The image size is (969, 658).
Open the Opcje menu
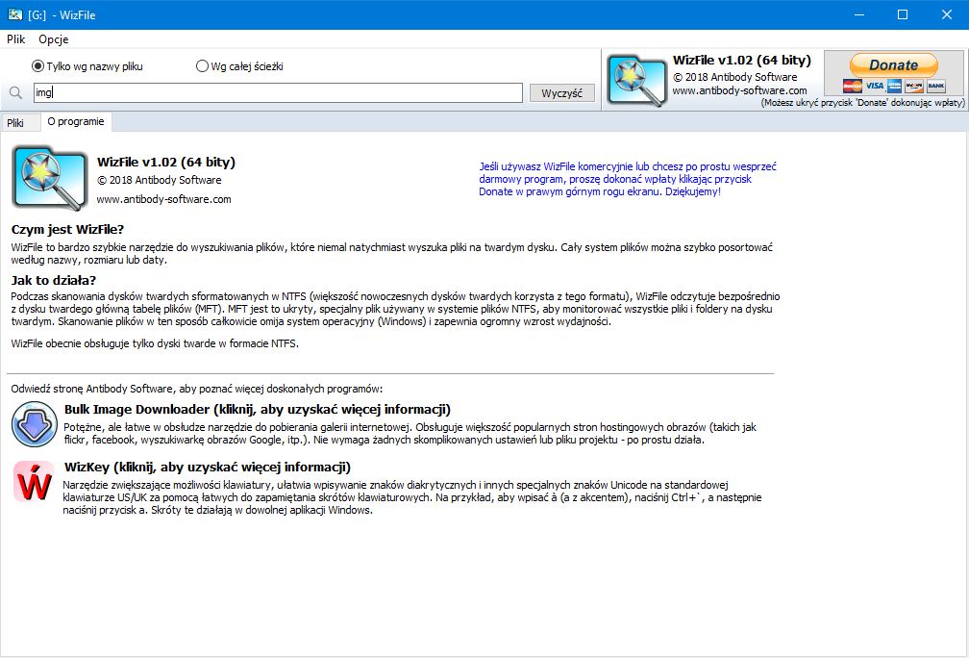pyautogui.click(x=54, y=38)
